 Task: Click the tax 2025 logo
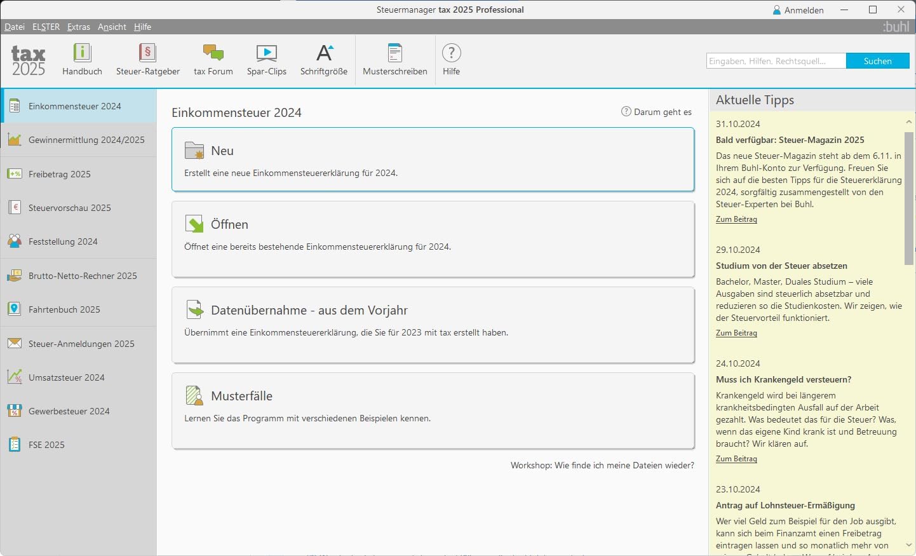pyautogui.click(x=29, y=61)
